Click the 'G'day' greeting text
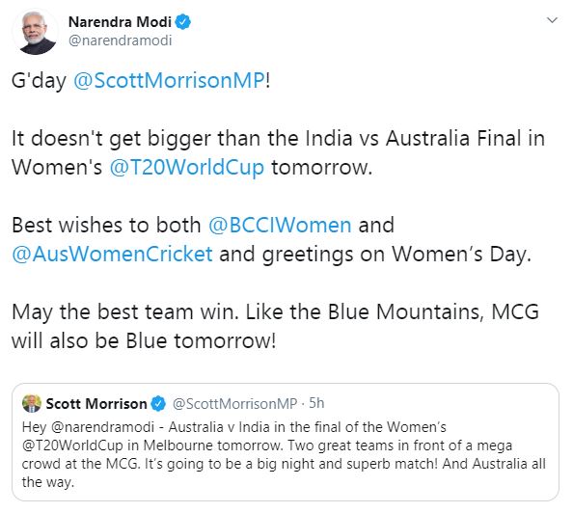Image resolution: width=573 pixels, height=513 pixels. click(x=39, y=80)
